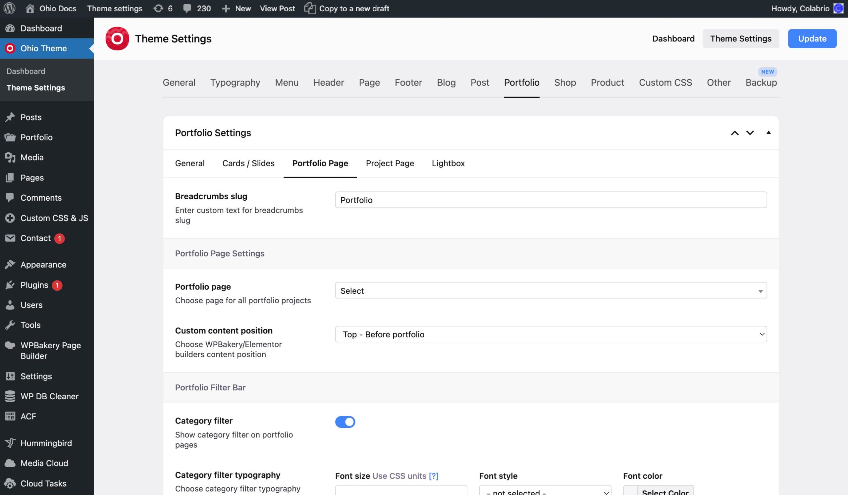The width and height of the screenshot is (848, 495).
Task: Switch to the Header settings tab
Action: pos(329,83)
